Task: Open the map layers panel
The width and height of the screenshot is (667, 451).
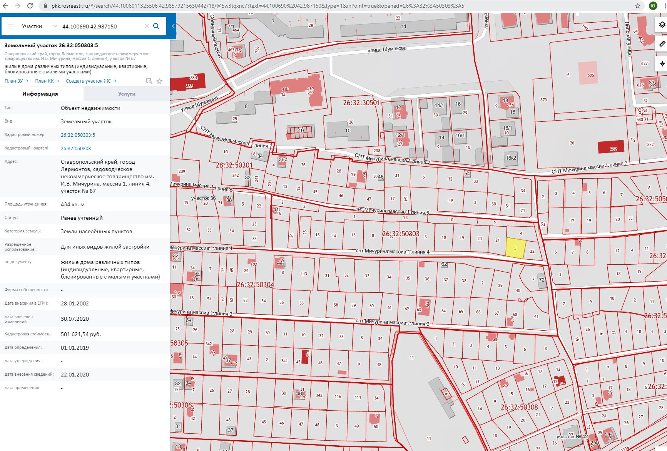Action: pos(662,25)
